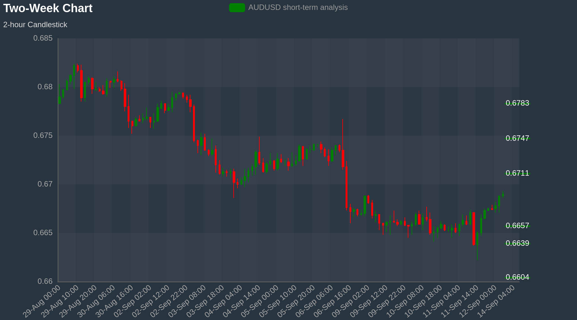Viewport: 577px width, 320px height.
Task: Click the 02-Sep 22:00 x-axis label
Action: (169, 301)
